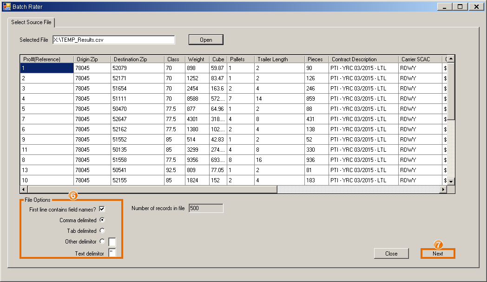The height and width of the screenshot is (282, 487).
Task: Click the Pieces column header
Action: coord(317,59)
